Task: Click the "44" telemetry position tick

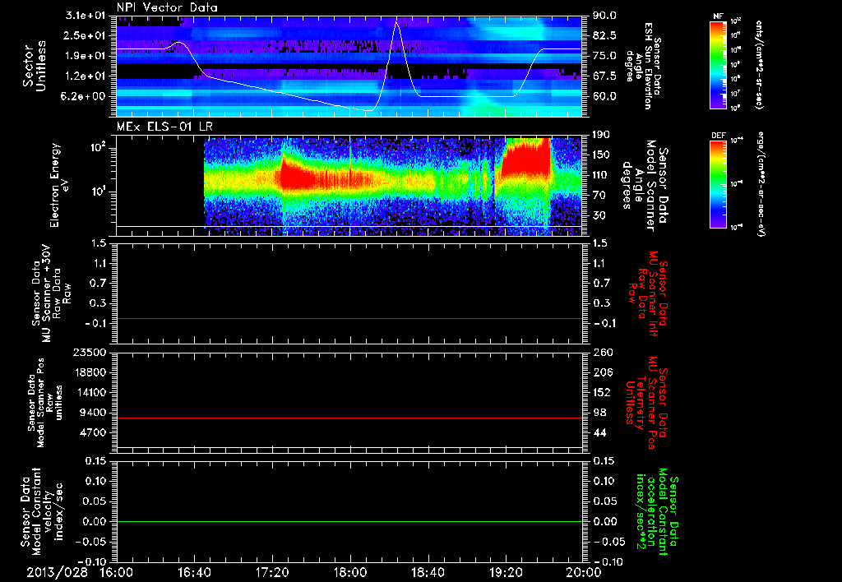Action: [x=599, y=432]
